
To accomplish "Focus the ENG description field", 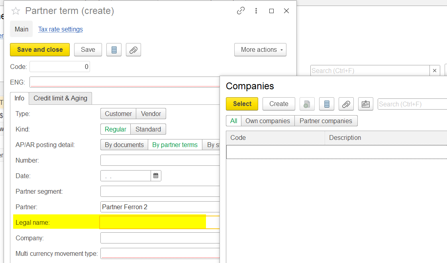I will (125, 82).
